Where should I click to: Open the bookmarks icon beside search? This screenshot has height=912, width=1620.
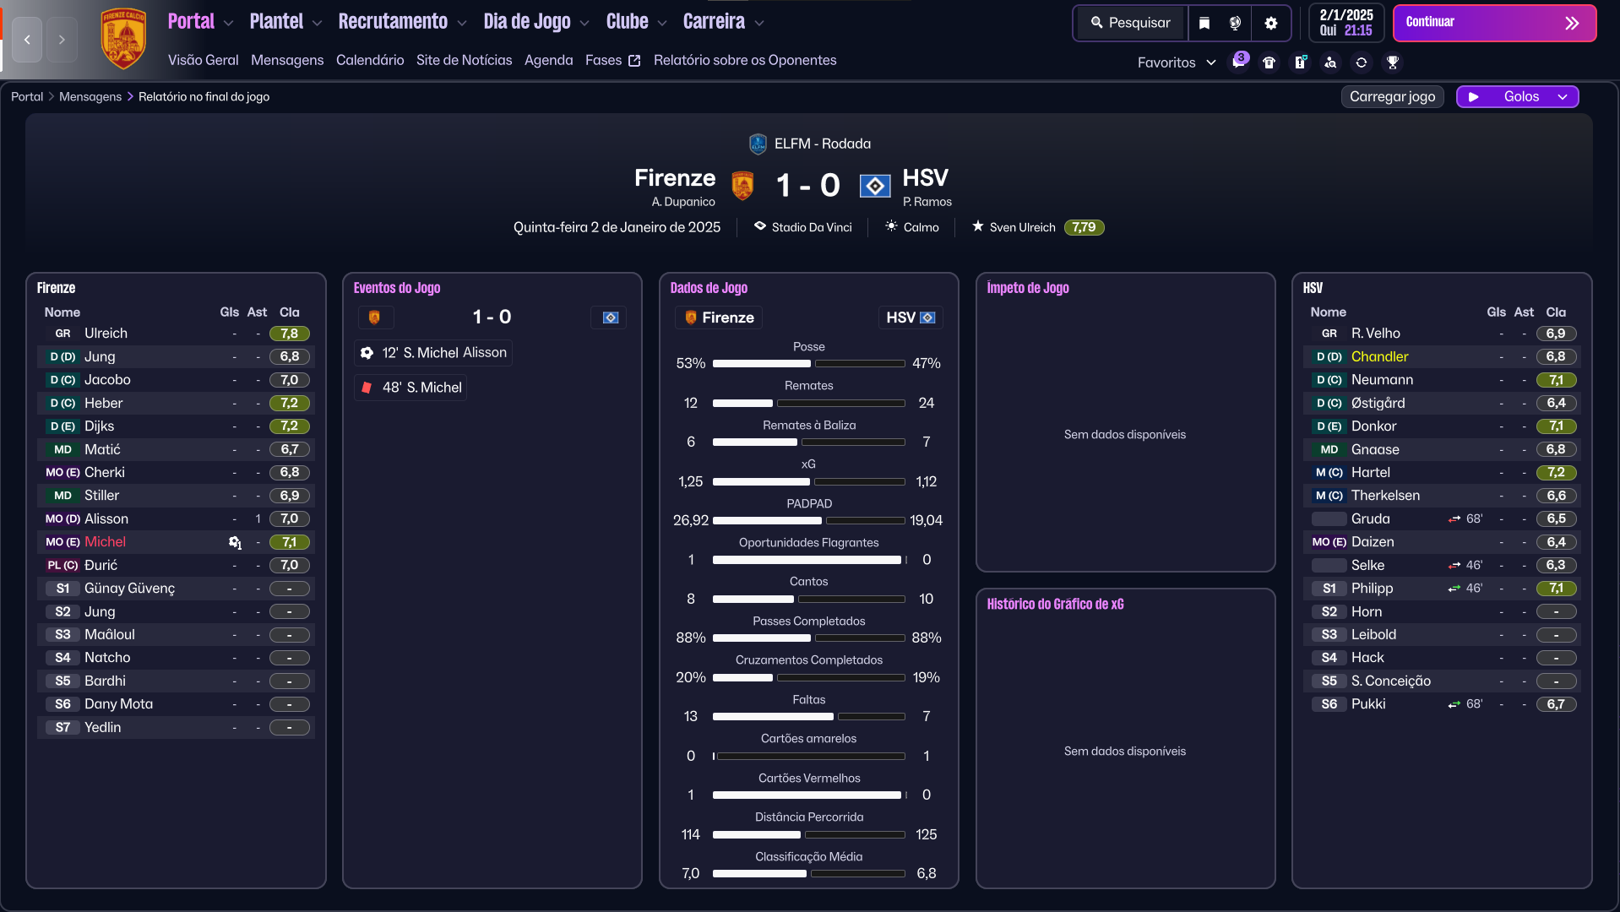[x=1204, y=23]
